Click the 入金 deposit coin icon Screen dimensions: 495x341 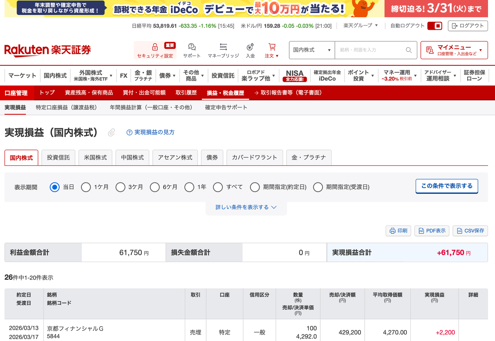pyautogui.click(x=250, y=46)
